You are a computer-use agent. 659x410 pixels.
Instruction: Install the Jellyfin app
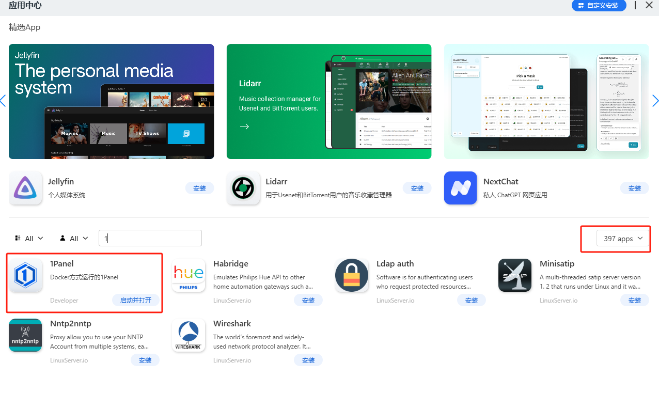tap(199, 188)
